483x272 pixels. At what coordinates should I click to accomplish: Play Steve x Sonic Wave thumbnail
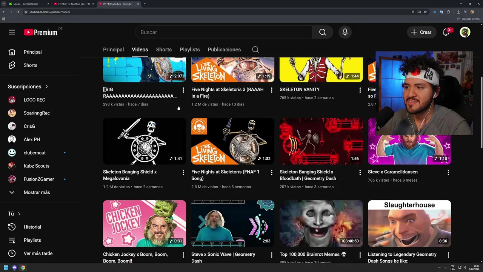[x=233, y=224]
